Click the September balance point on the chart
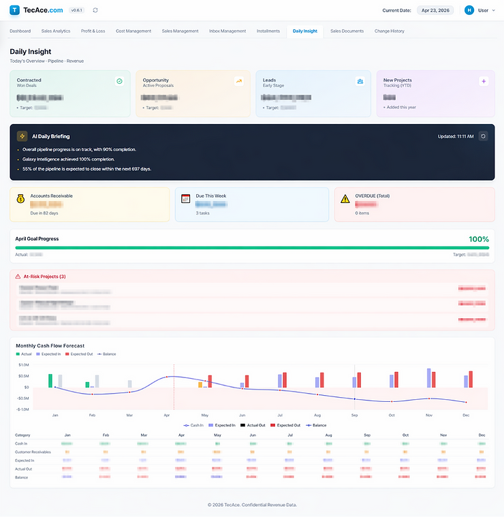The height and width of the screenshot is (517, 504). (x=355, y=399)
